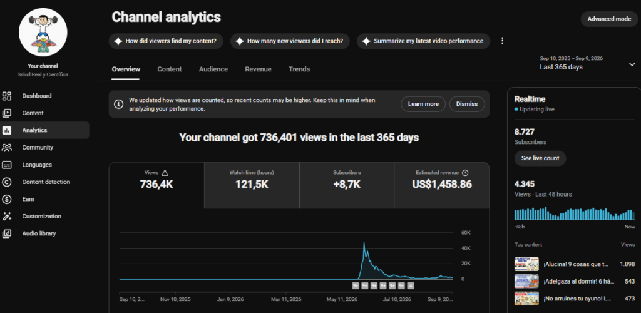Open the Earn dollar icon
Image resolution: width=641 pixels, height=313 pixels.
point(7,199)
